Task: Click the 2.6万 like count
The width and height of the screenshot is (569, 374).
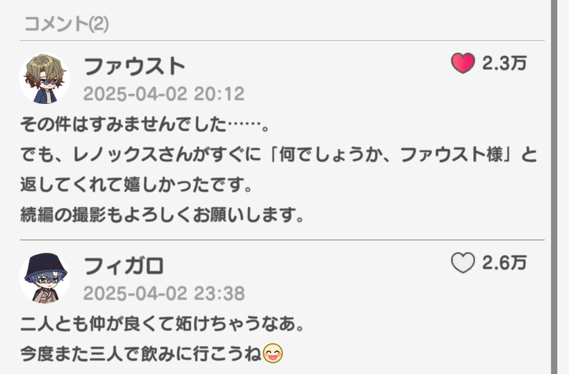Action: pyautogui.click(x=504, y=263)
